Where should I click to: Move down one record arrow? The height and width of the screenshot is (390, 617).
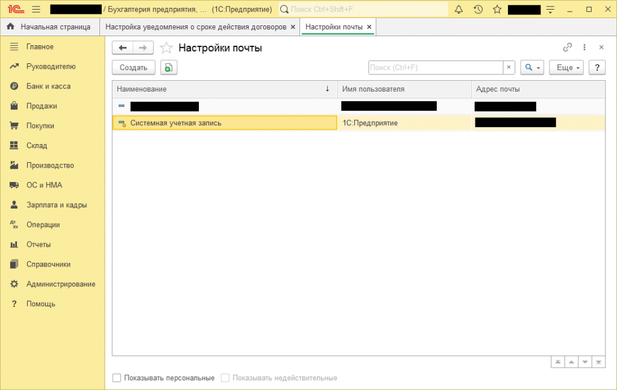pos(584,362)
